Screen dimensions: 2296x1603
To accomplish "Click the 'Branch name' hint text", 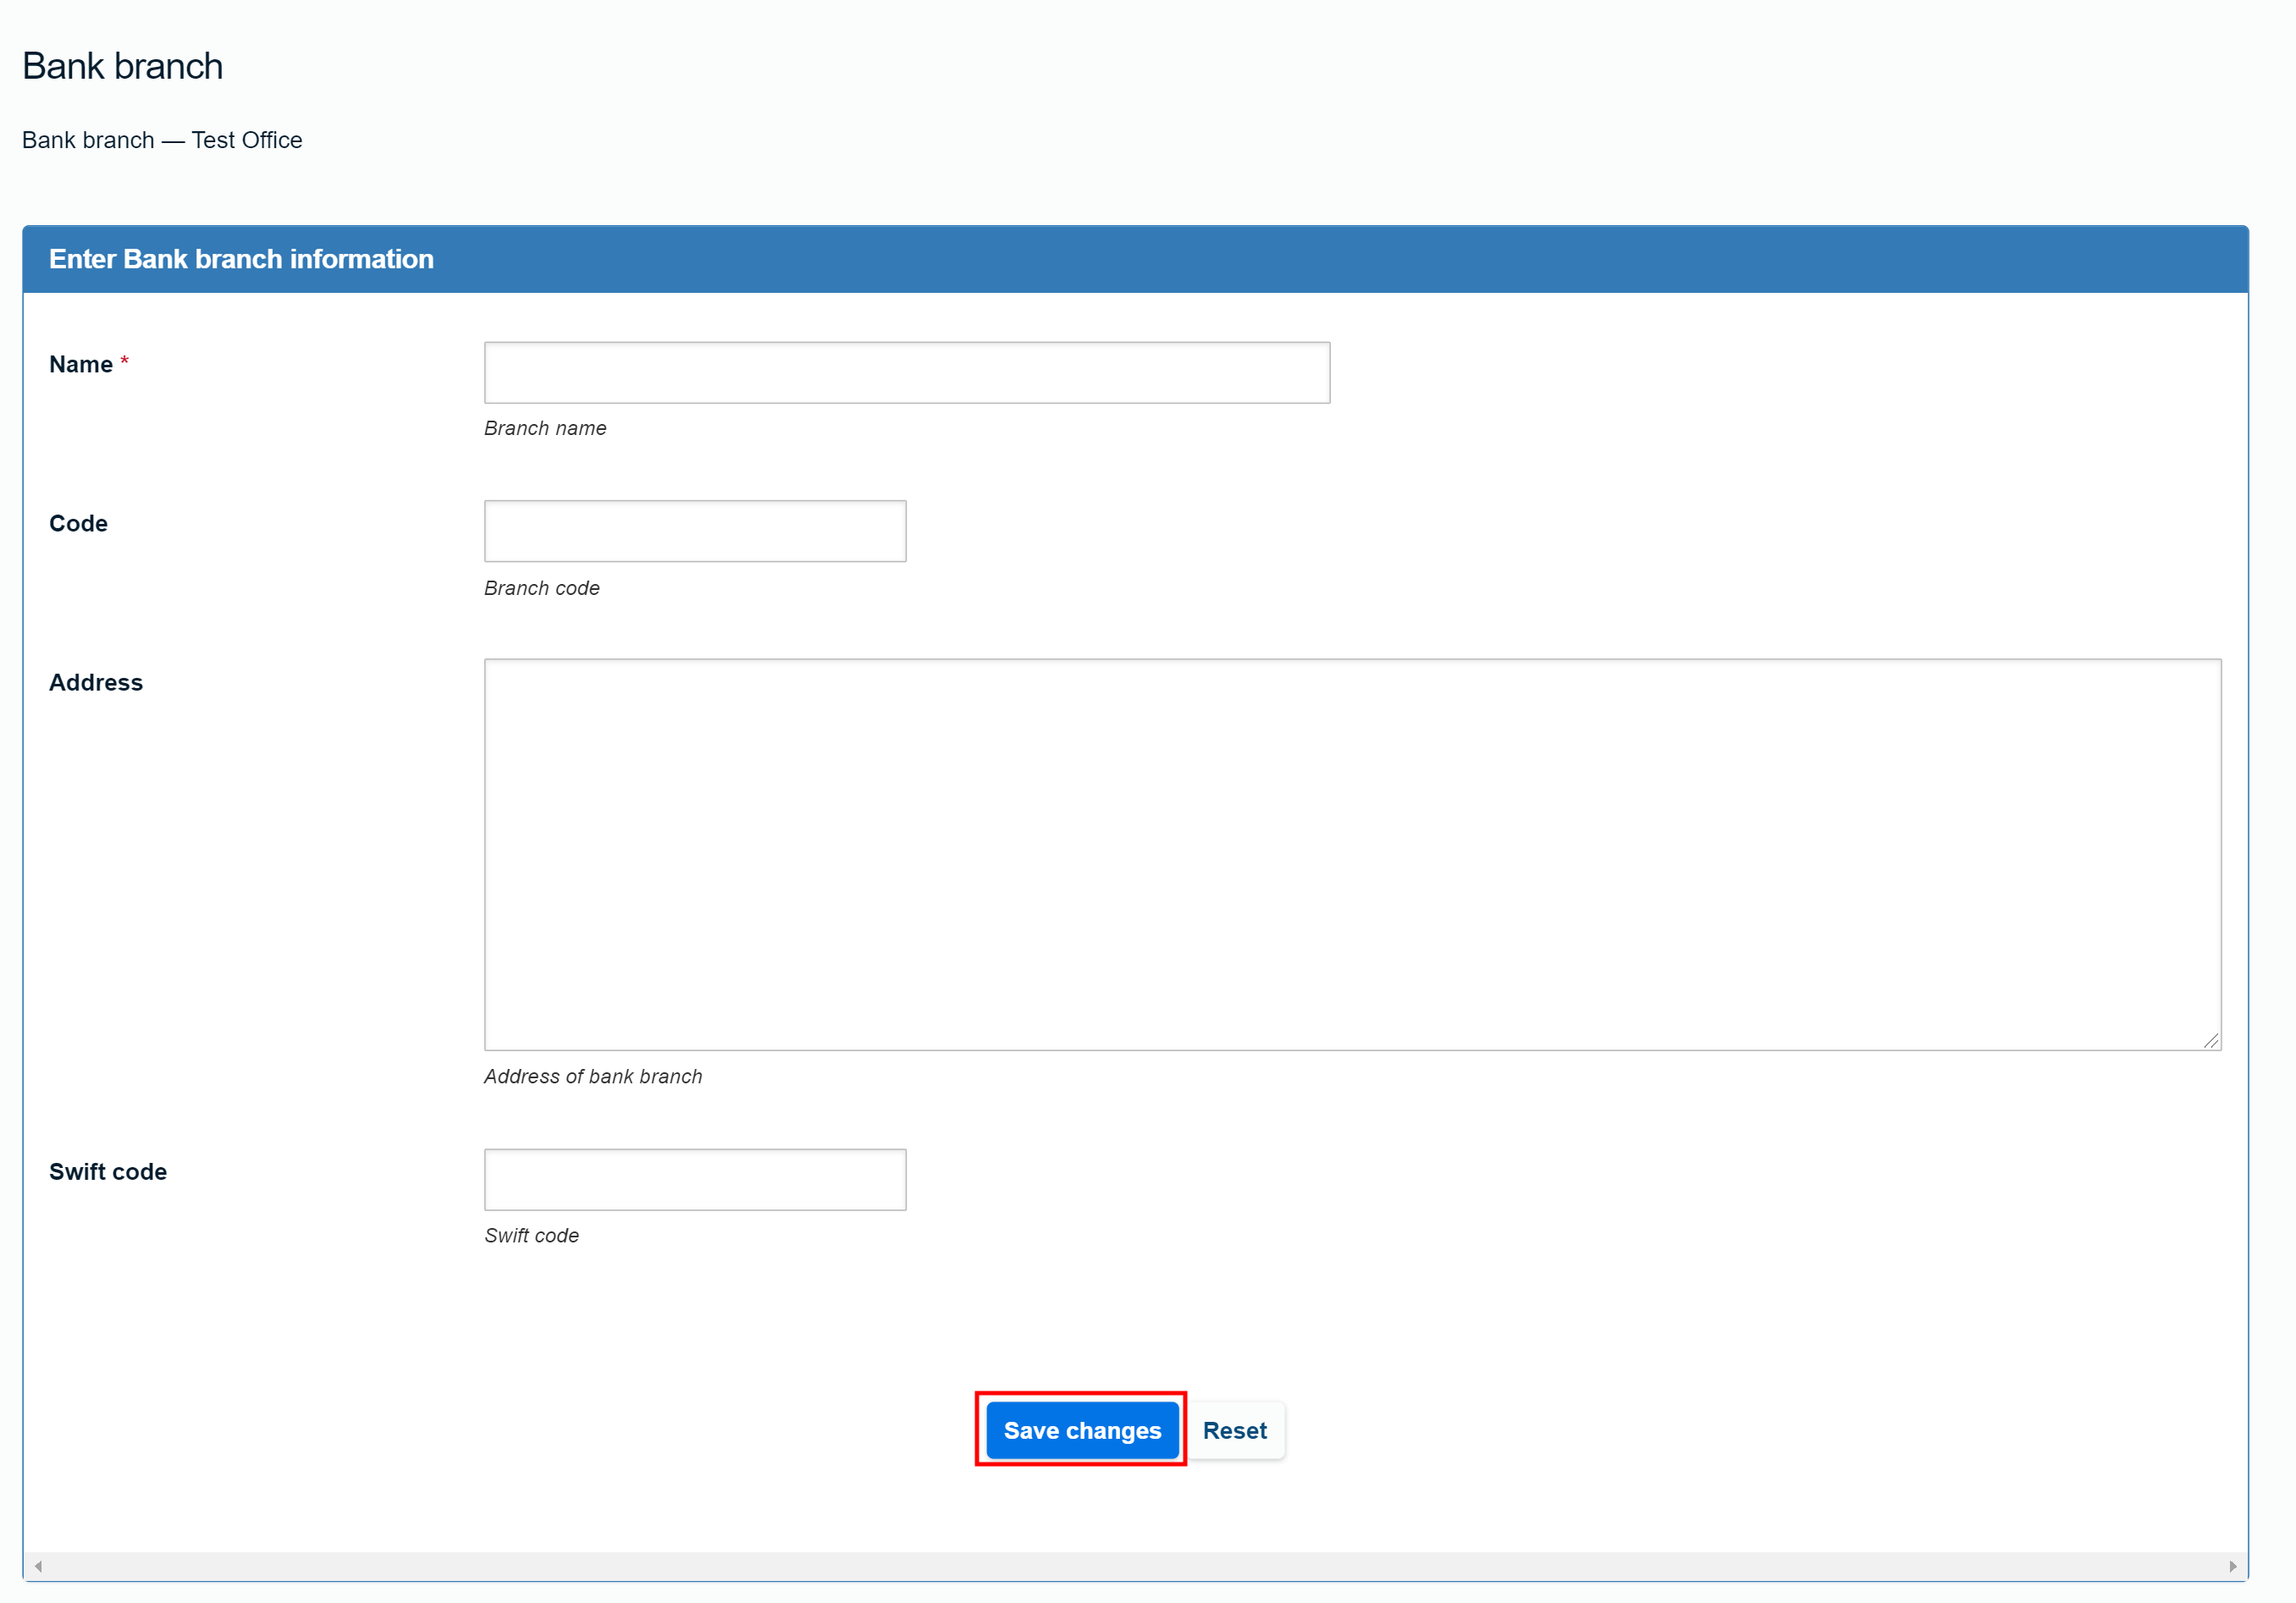I will [x=545, y=428].
